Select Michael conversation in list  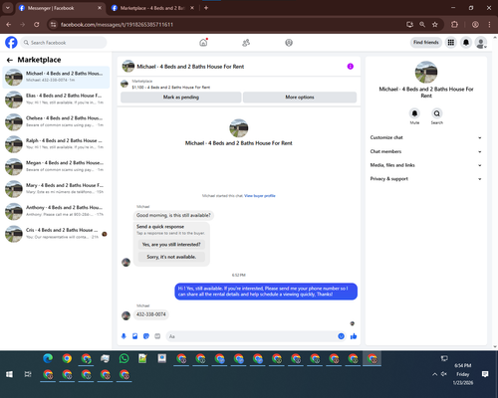(x=56, y=77)
